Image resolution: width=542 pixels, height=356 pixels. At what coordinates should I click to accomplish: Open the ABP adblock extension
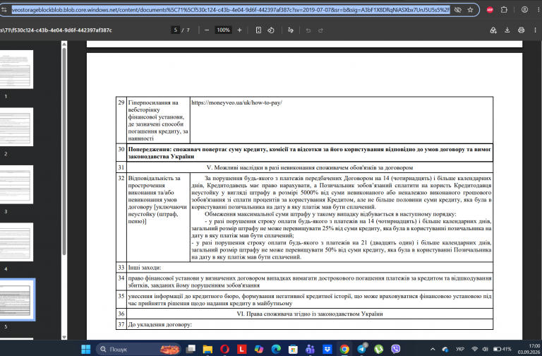click(x=490, y=10)
